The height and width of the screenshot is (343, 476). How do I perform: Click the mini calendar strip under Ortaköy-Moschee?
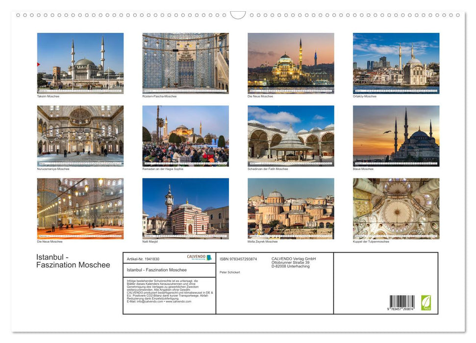click(396, 90)
